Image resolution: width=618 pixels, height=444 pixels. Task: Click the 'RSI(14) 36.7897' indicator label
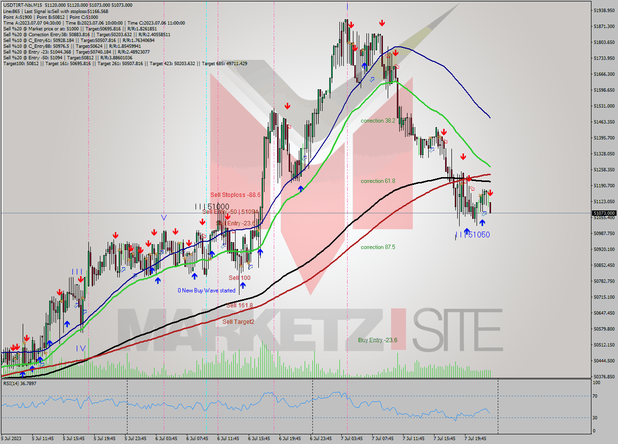(20, 383)
